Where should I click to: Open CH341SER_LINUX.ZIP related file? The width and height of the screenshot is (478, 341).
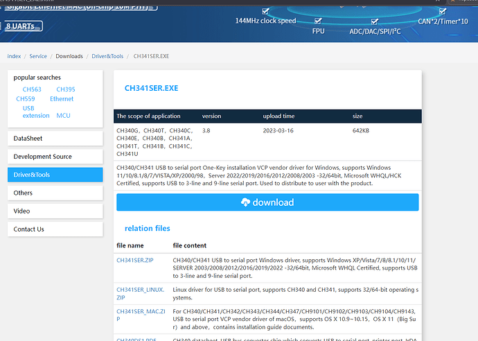coord(140,293)
